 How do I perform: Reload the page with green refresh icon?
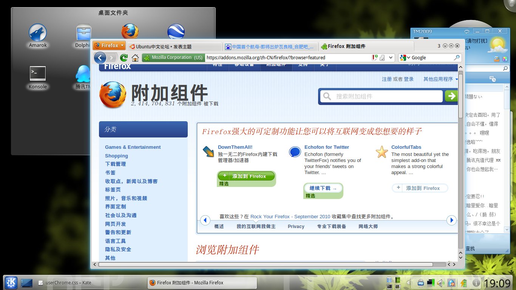coord(124,58)
